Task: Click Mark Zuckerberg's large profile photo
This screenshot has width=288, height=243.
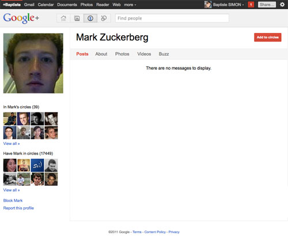Action: click(33, 63)
